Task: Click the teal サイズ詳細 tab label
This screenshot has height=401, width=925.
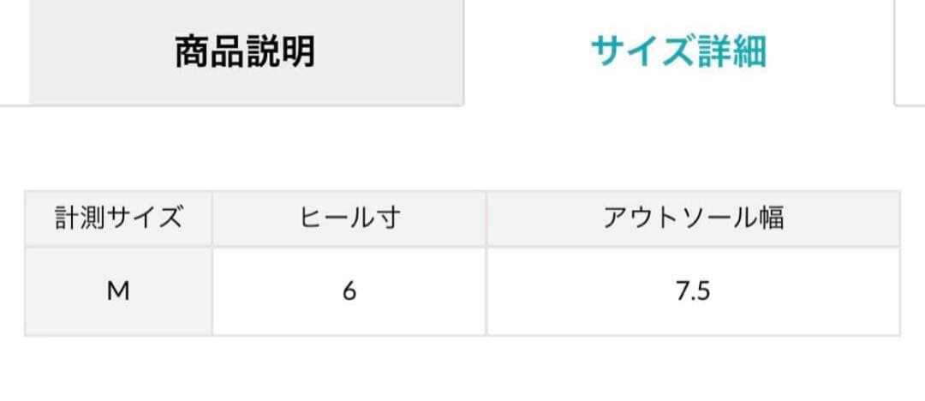Action: coord(677,51)
